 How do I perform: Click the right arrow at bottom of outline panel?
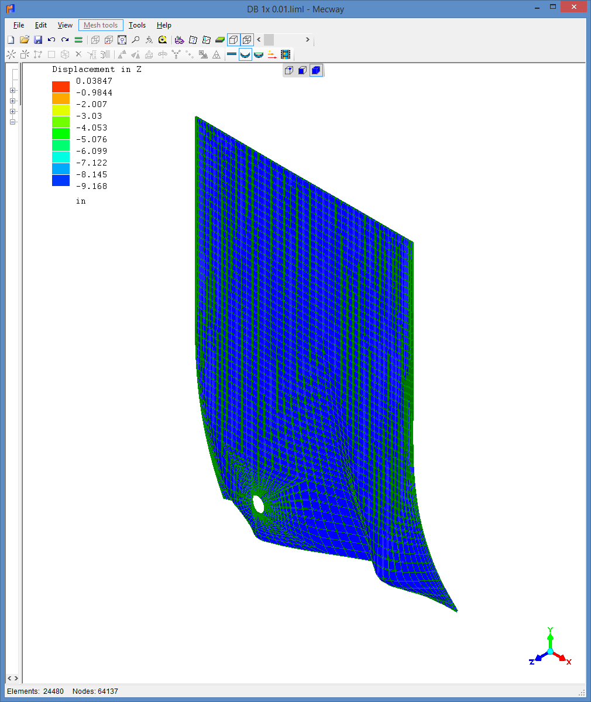[x=16, y=679]
